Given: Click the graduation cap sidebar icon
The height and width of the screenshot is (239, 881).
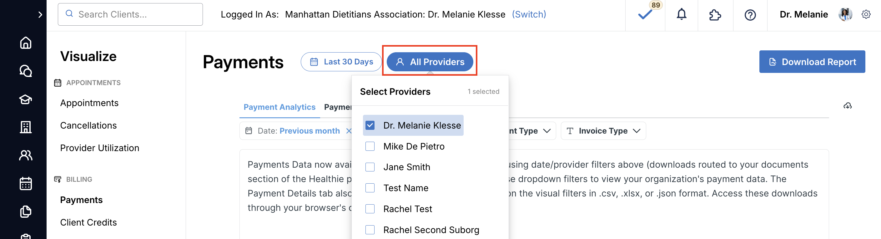Looking at the screenshot, I should [x=26, y=99].
